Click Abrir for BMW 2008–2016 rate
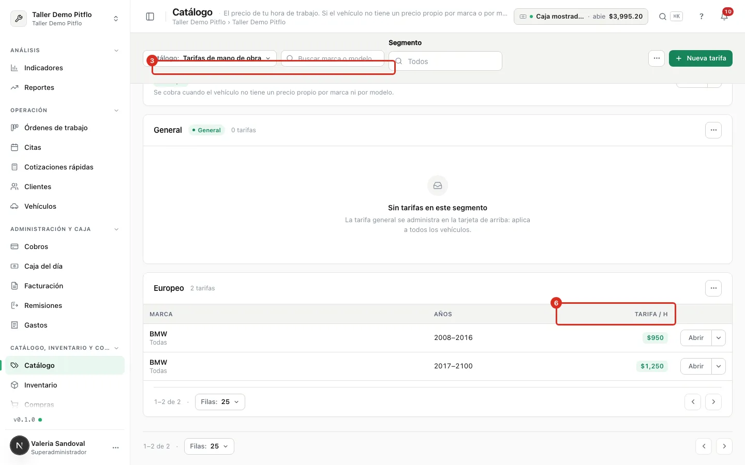745x465 pixels. (696, 338)
